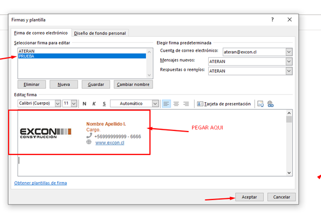The width and height of the screenshot is (321, 218).
Task: Switch to Diseño de fondo personal tab
Action: pos(100,33)
